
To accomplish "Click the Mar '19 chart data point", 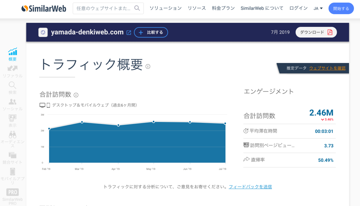I will click(x=82, y=122).
